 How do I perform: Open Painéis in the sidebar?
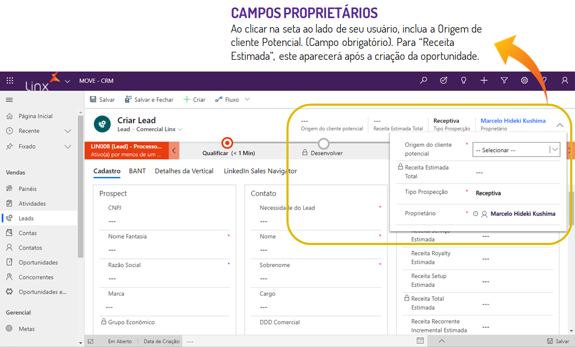tap(38, 188)
